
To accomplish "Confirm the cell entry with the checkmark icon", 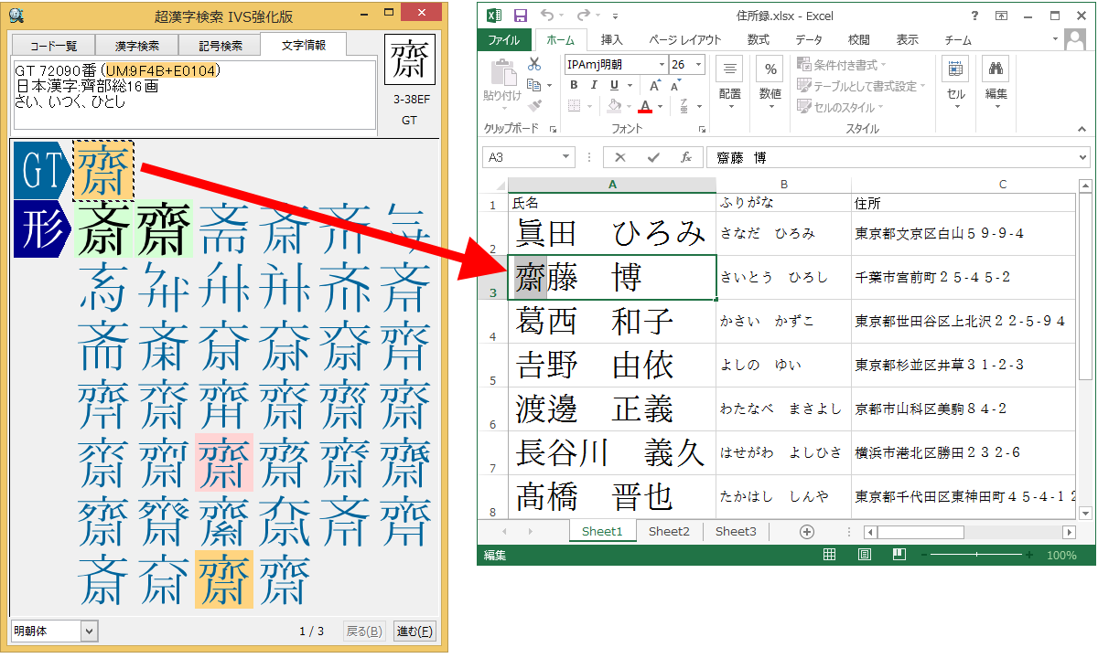I will pyautogui.click(x=653, y=157).
